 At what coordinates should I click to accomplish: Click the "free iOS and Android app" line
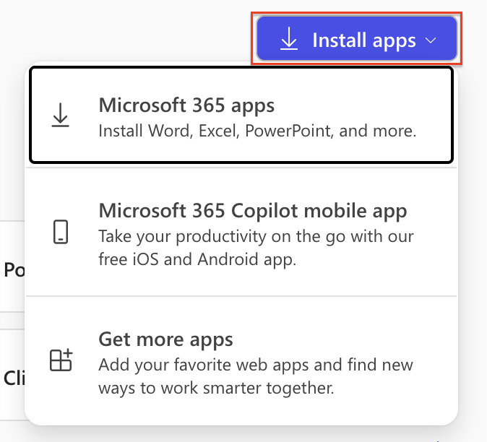[x=197, y=260]
